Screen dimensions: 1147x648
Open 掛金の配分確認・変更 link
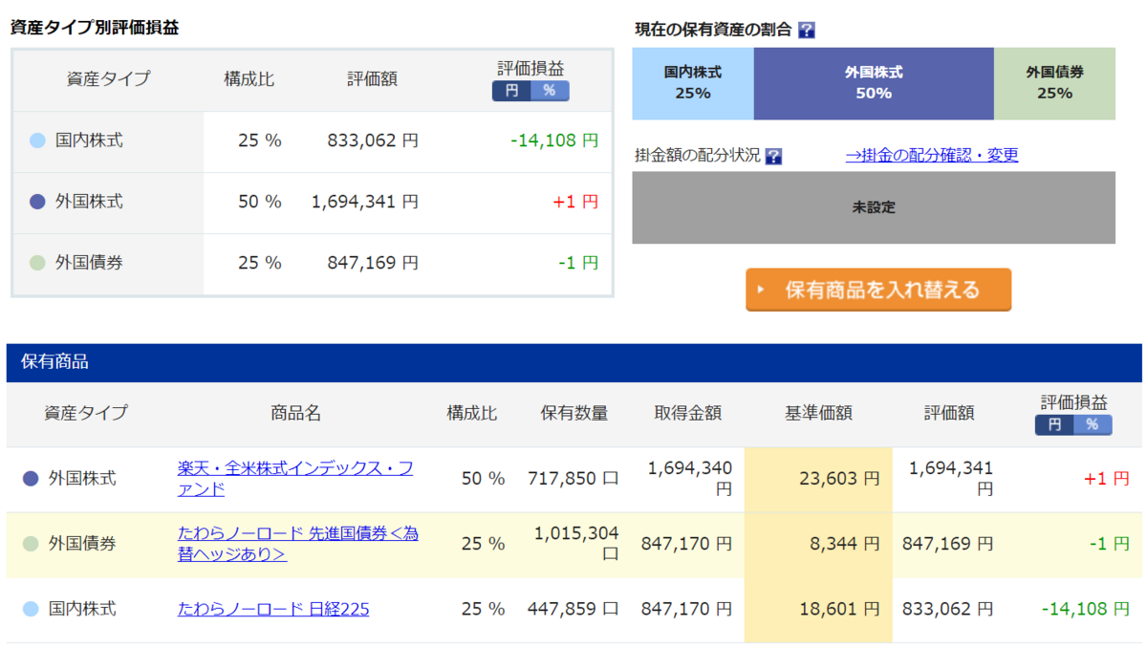pos(932,155)
